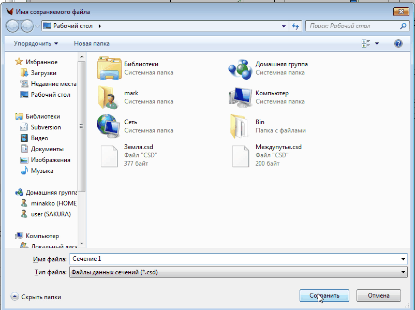
Task: Open the Тип файла dropdown
Action: click(238, 272)
